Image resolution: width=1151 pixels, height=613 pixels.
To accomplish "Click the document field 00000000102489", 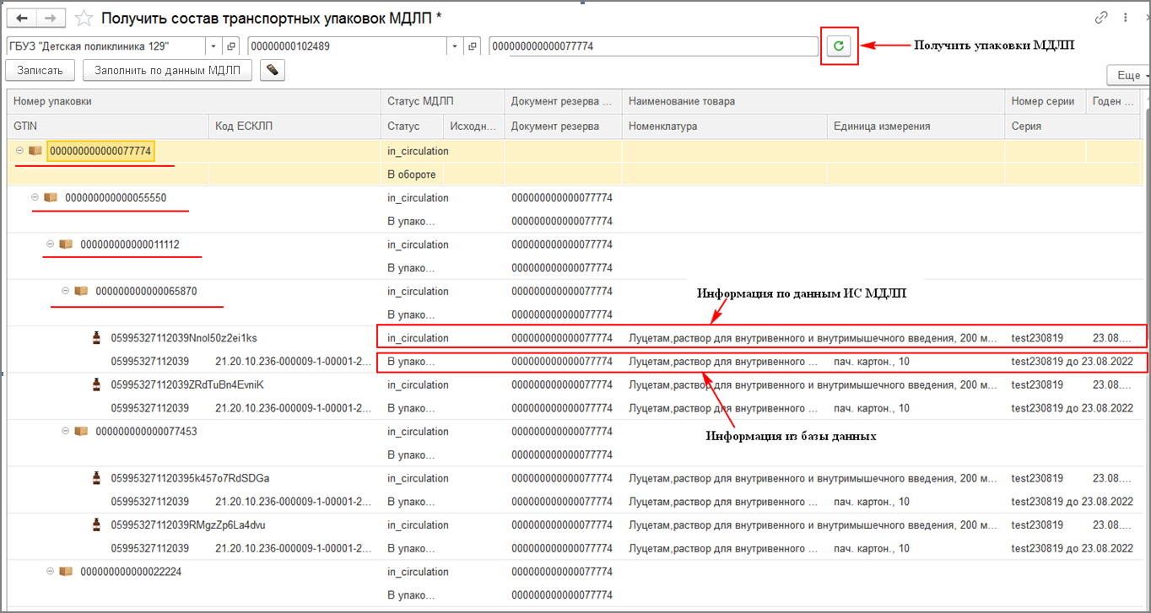I will coord(348,46).
